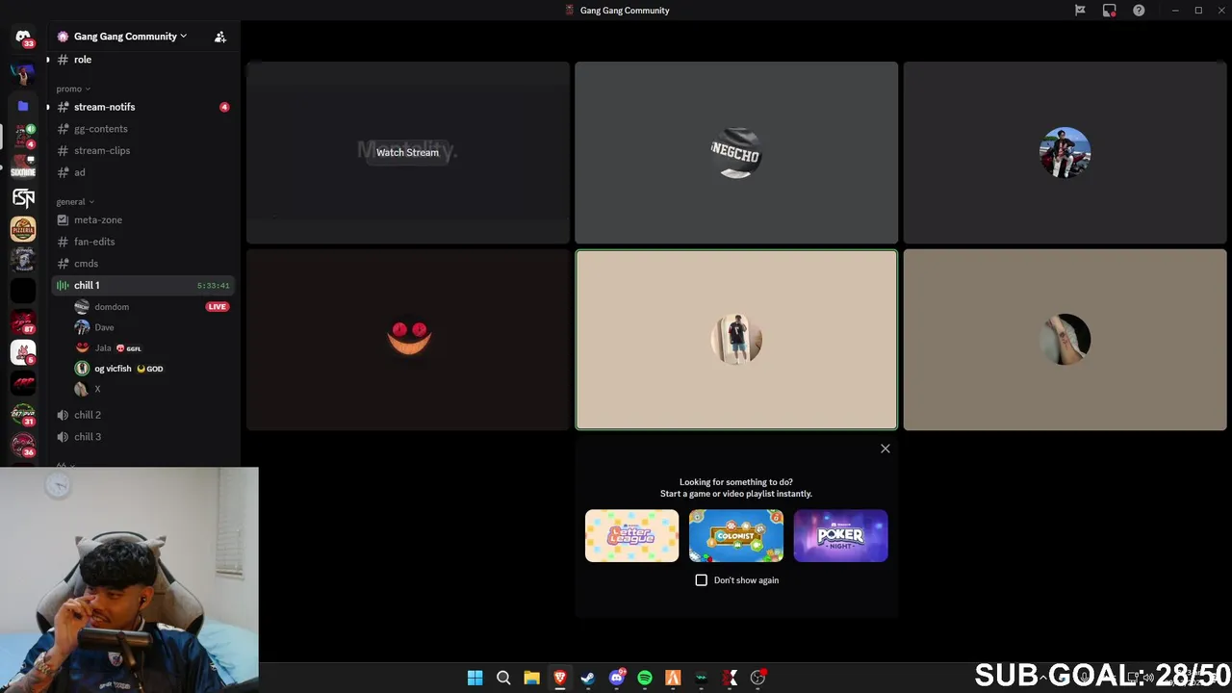This screenshot has height=693, width=1232.
Task: Select the red smiley avatar participant tile
Action: point(408,340)
